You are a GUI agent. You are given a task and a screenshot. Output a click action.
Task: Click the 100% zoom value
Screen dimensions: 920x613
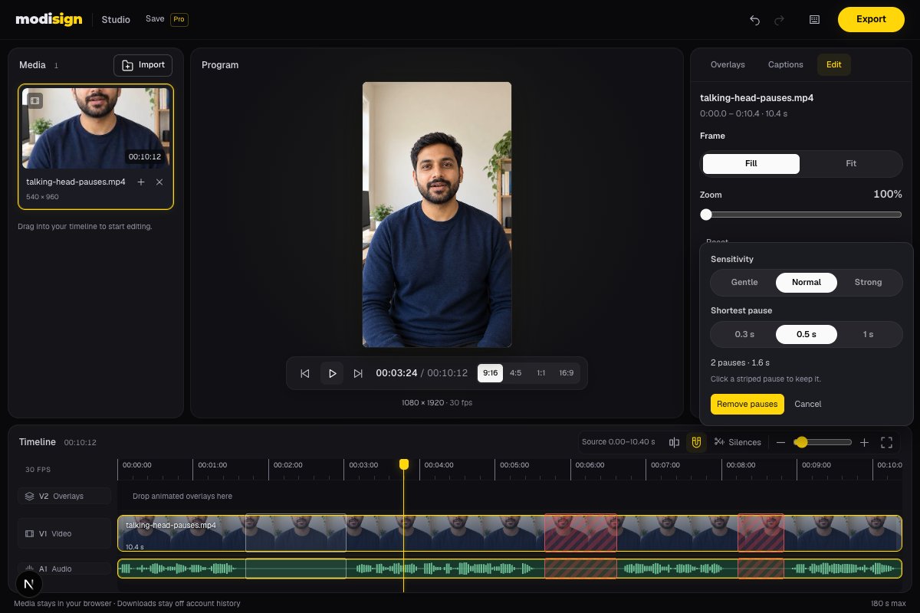click(888, 195)
